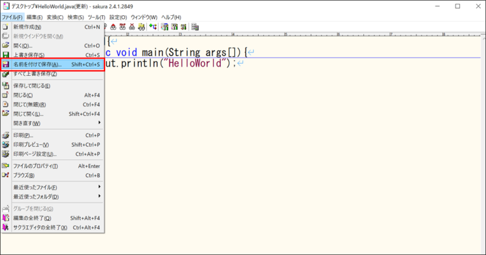Click the 名前を付けて保存 (Save As) floppy icon

[x=6, y=65]
